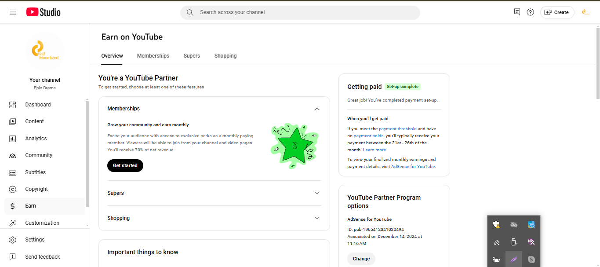Open the channel comments icon in the header
Image resolution: width=600 pixels, height=267 pixels.
tap(517, 12)
